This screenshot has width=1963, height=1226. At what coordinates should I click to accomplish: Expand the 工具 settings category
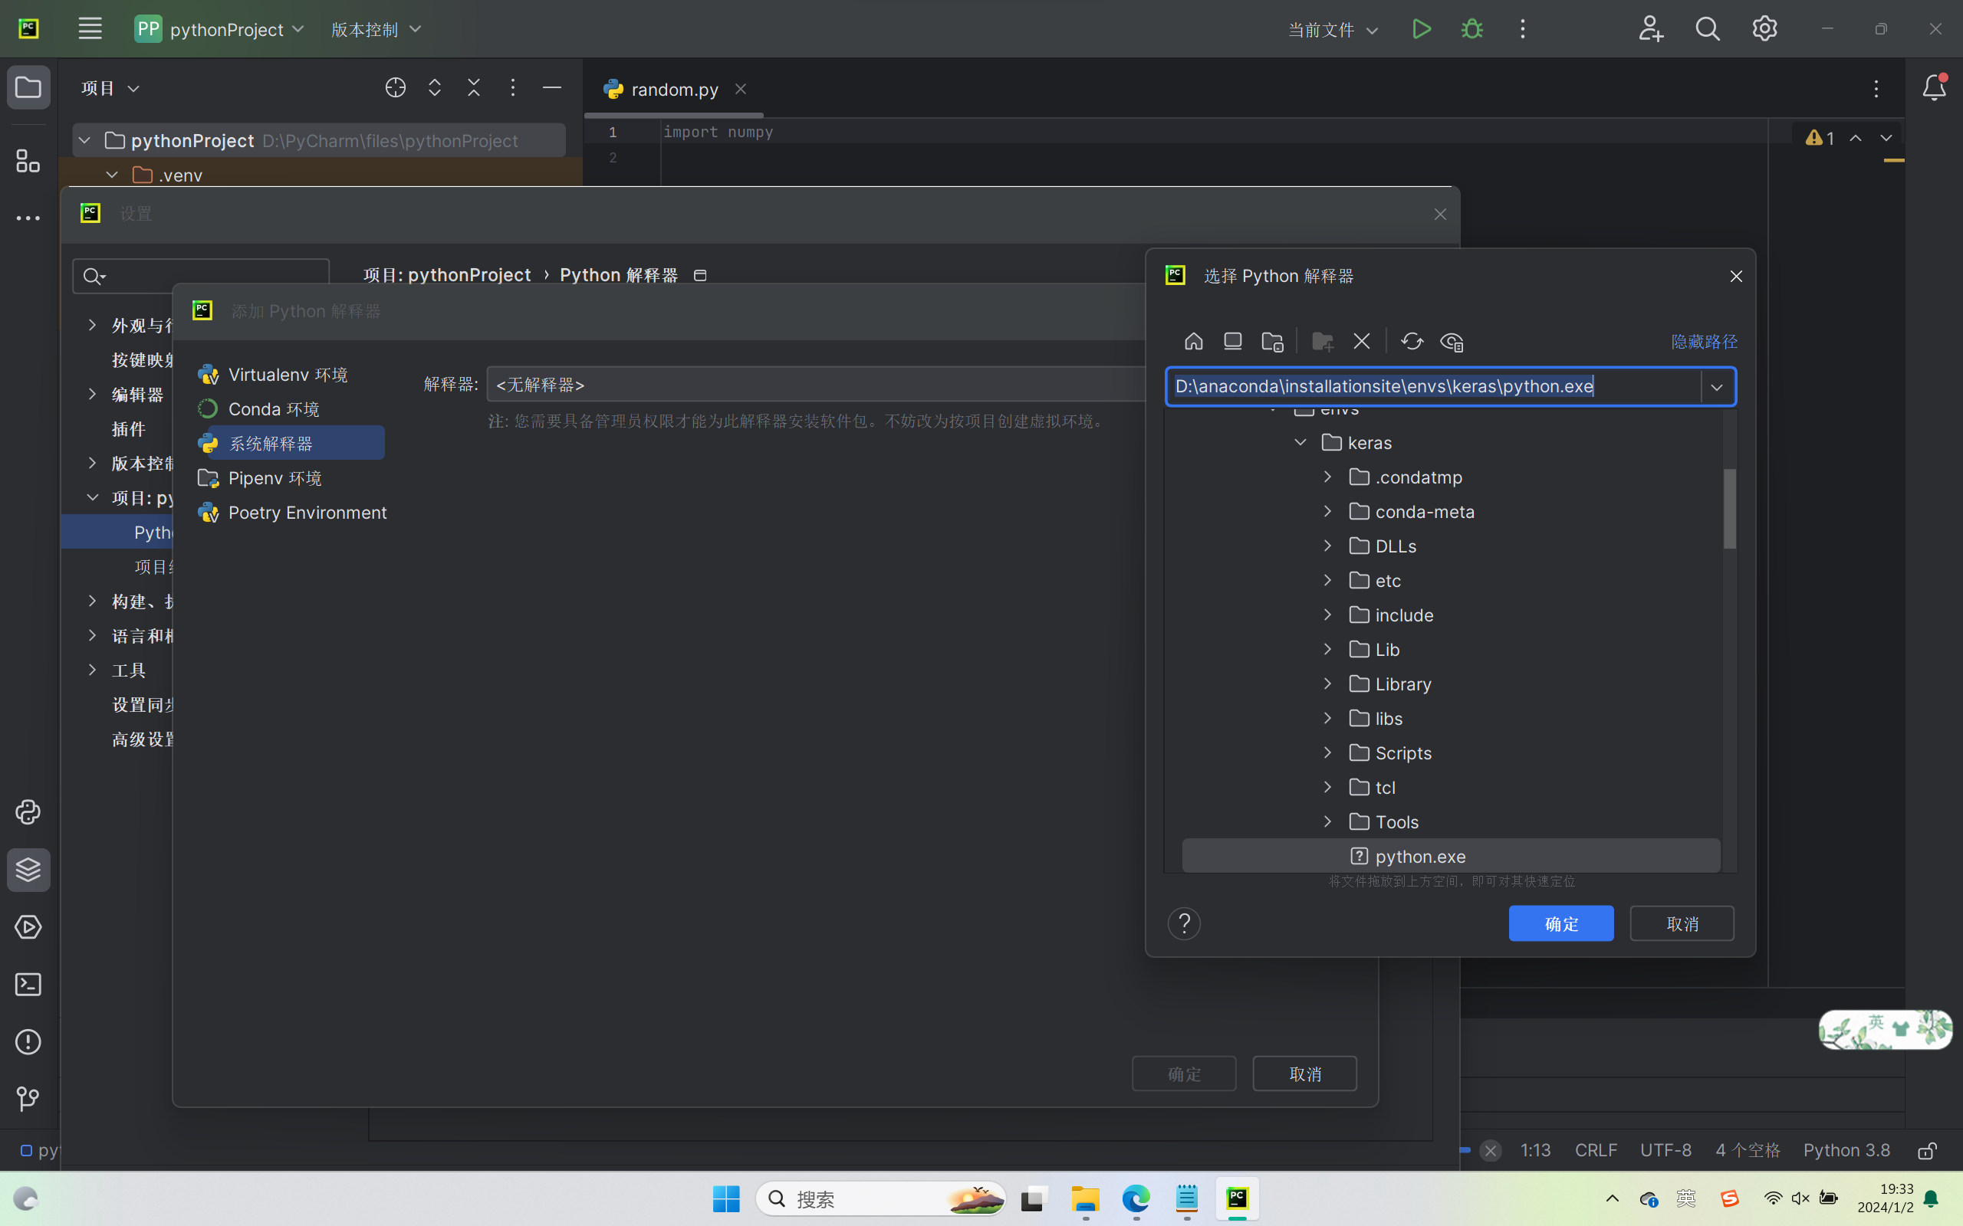pyautogui.click(x=93, y=670)
